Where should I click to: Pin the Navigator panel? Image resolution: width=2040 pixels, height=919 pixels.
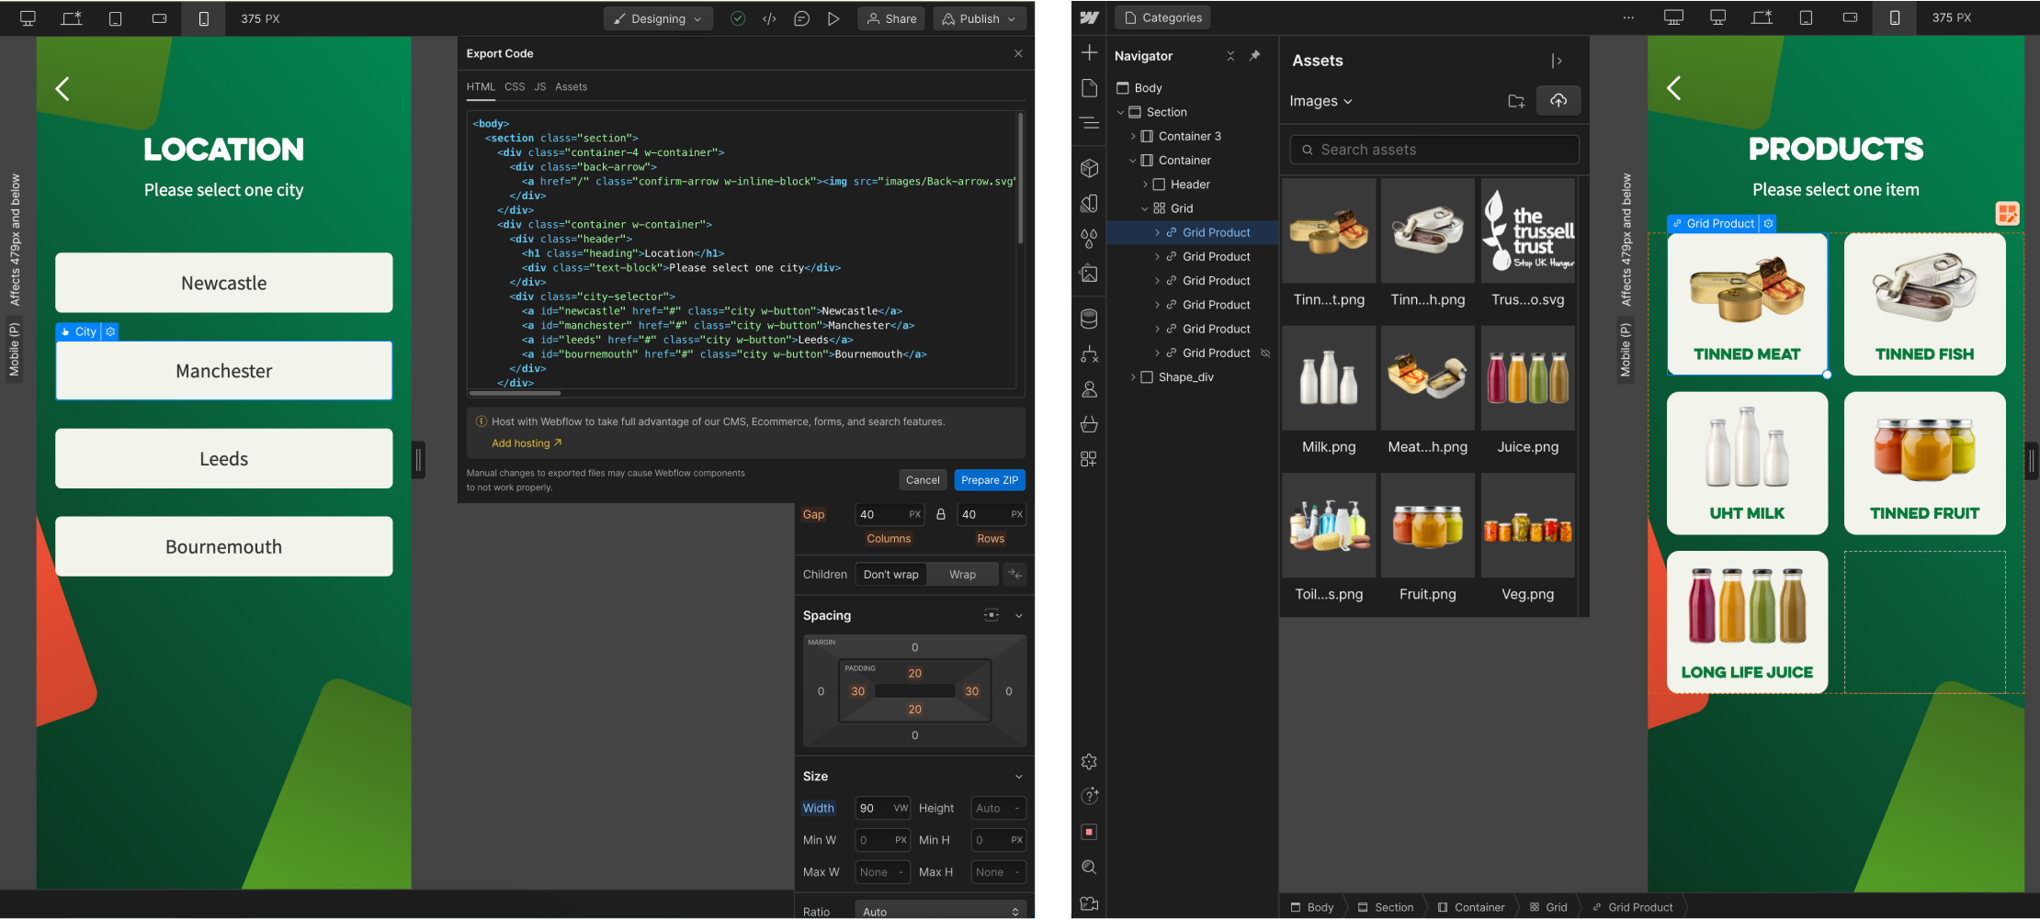(x=1254, y=56)
